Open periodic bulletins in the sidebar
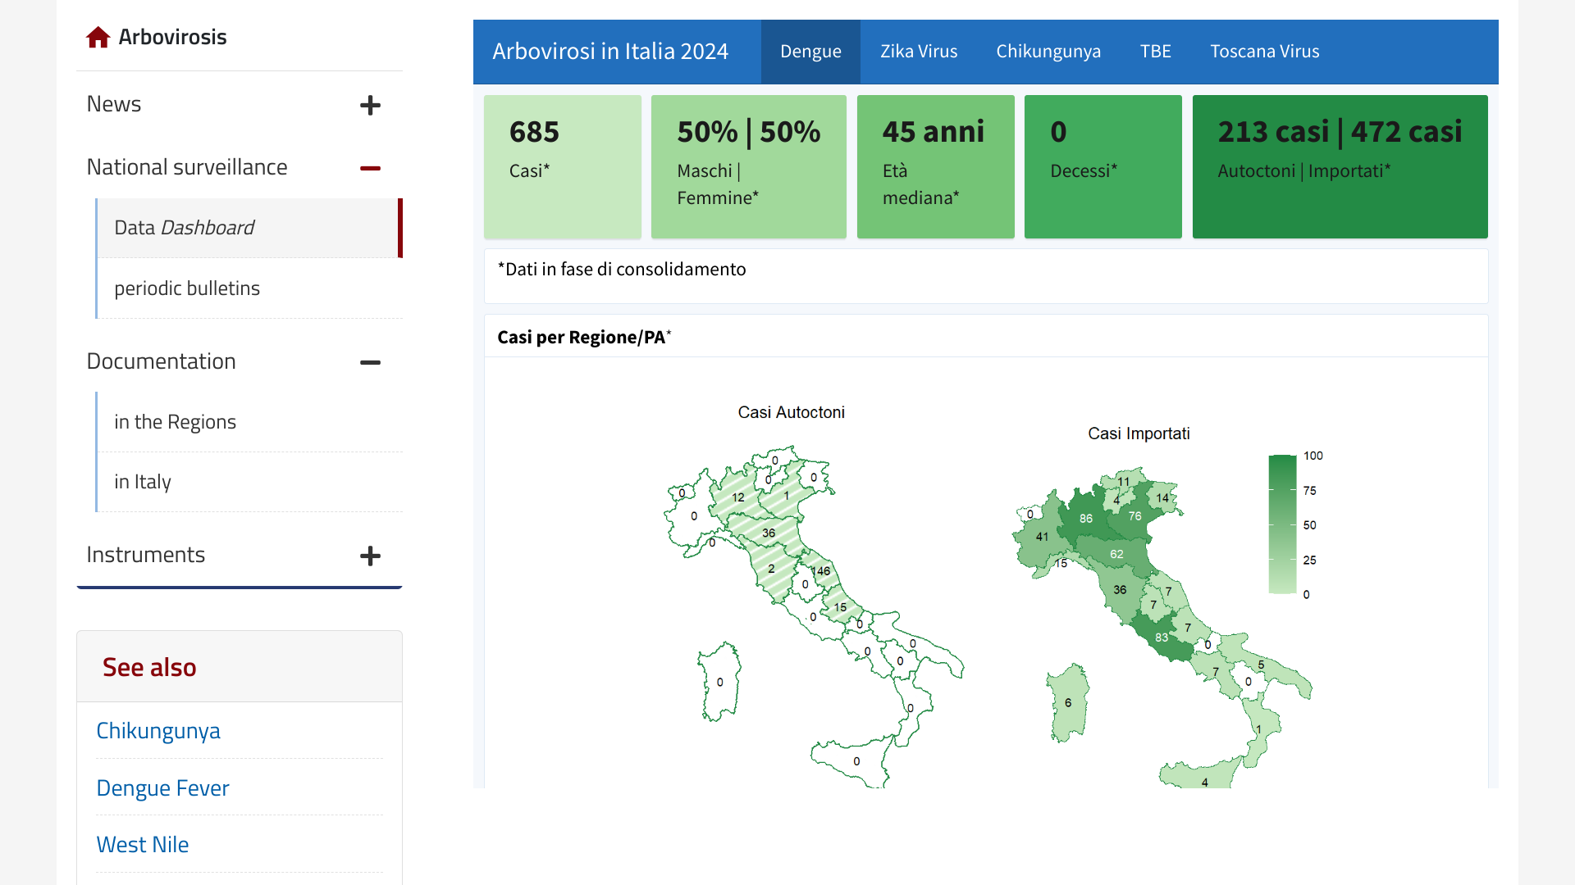Screen dimensions: 1575x885 click(187, 288)
